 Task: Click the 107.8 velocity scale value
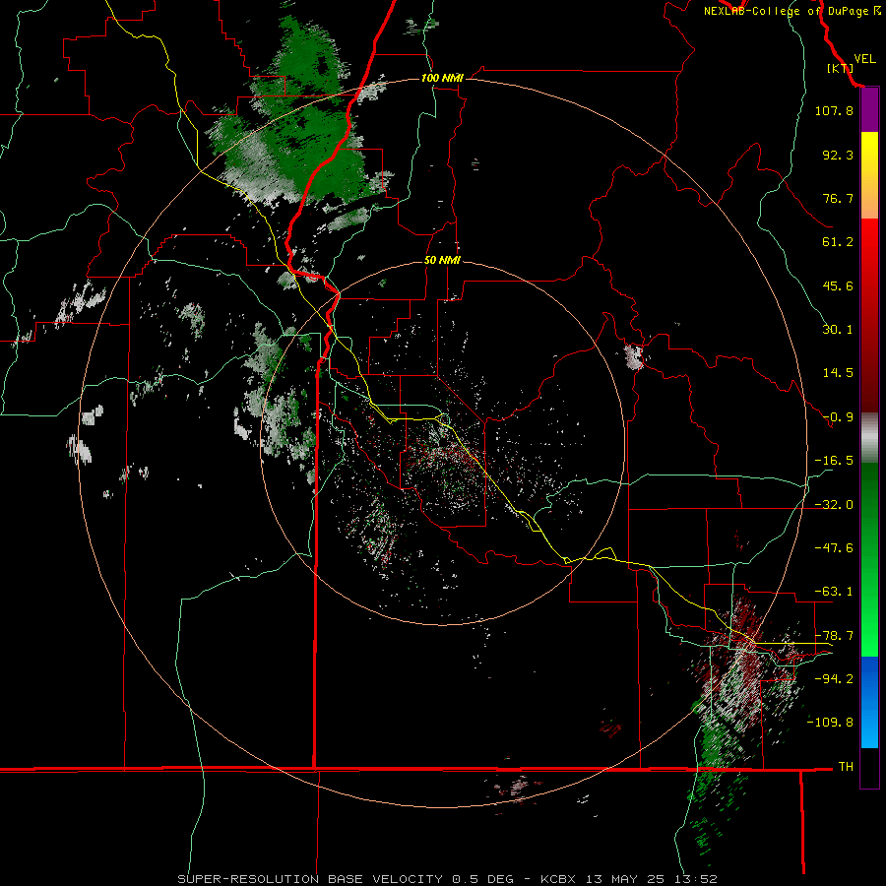coord(834,110)
